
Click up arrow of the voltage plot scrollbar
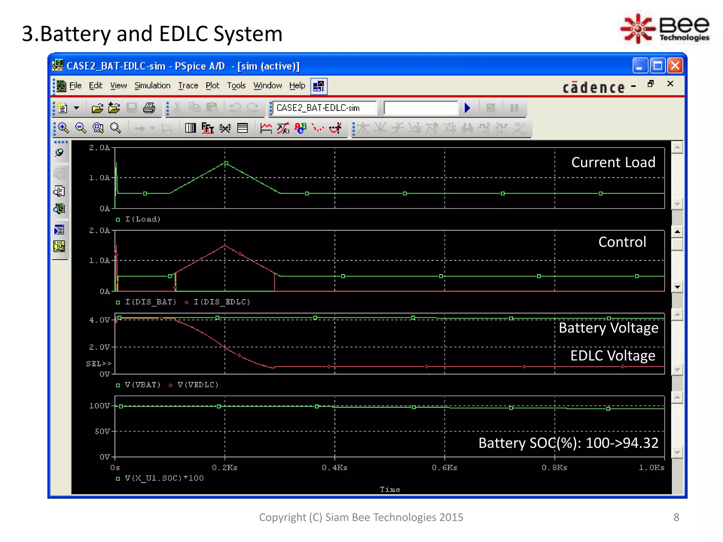[677, 314]
